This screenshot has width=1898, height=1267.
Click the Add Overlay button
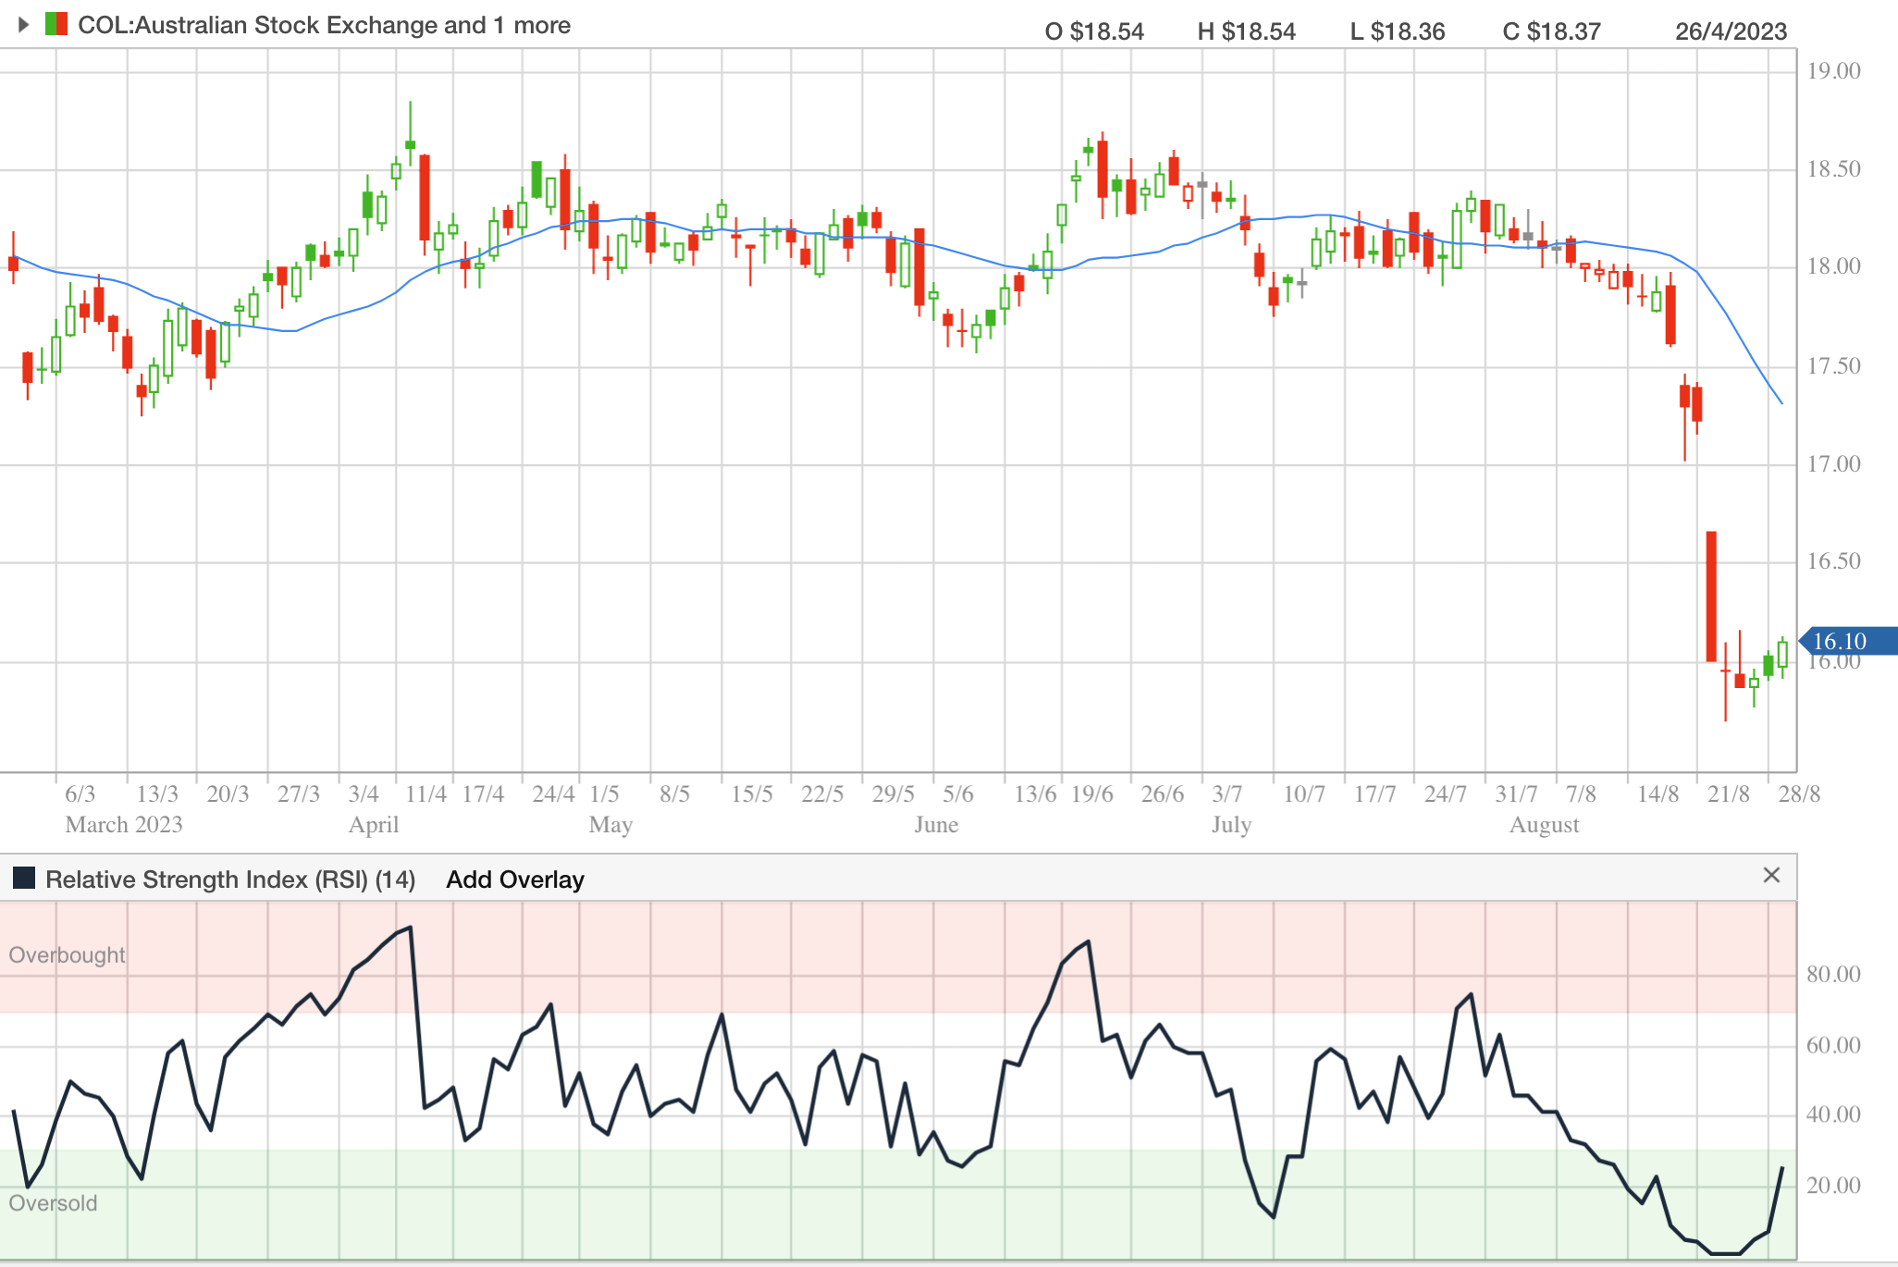pos(515,880)
